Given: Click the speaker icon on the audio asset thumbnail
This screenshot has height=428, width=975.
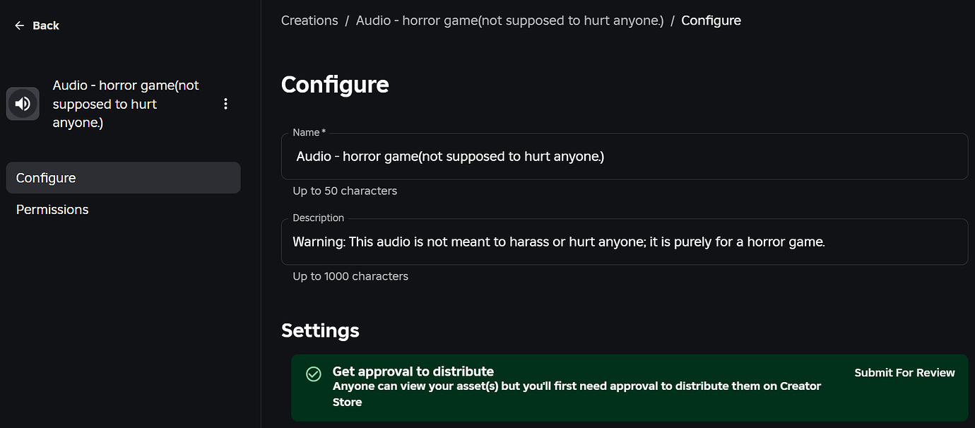Looking at the screenshot, I should (23, 103).
